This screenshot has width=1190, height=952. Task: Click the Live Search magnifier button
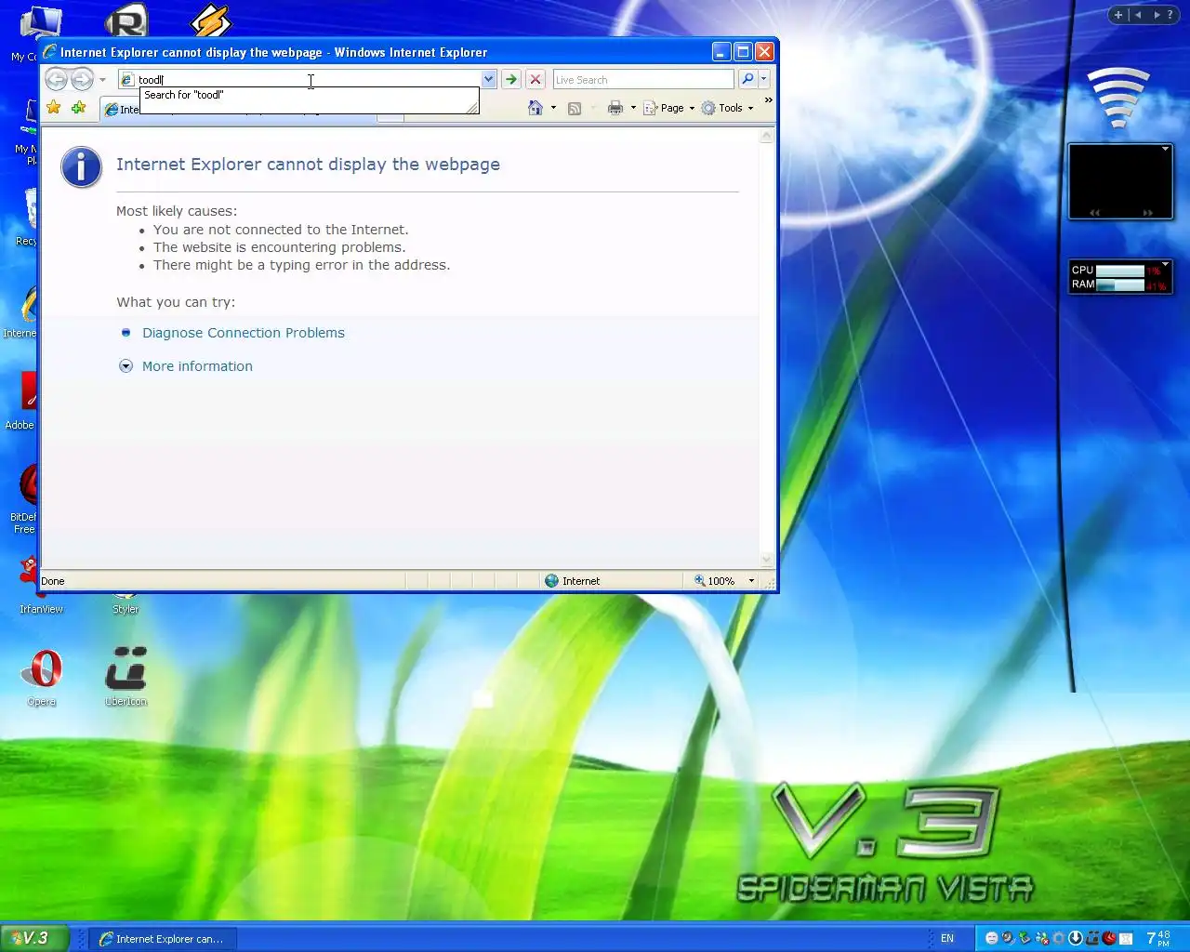747,80
